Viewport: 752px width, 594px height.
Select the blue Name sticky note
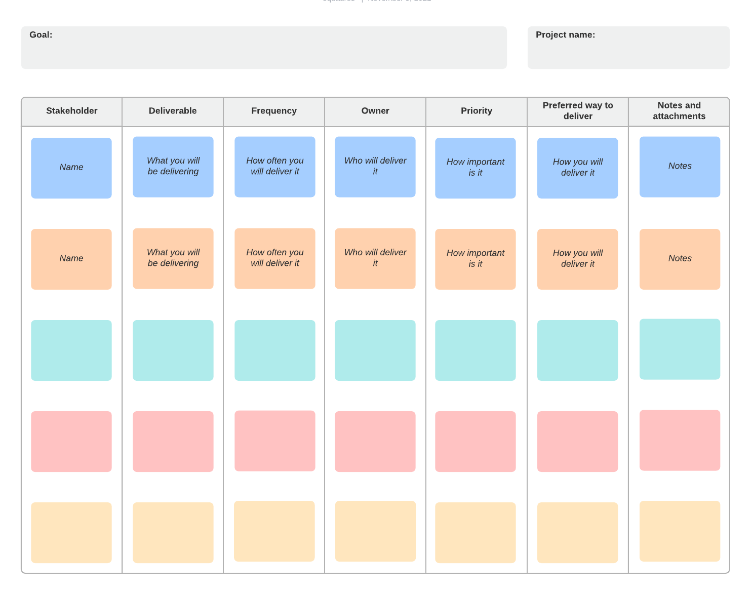(x=71, y=168)
